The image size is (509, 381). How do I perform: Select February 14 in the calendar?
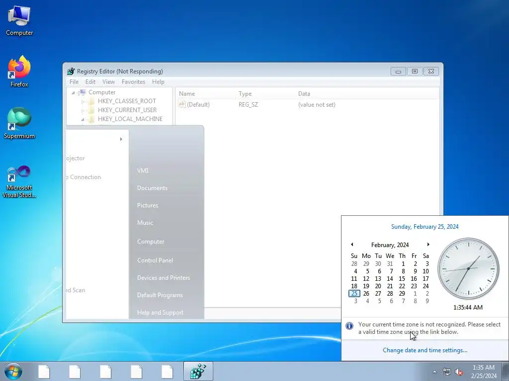390,279
